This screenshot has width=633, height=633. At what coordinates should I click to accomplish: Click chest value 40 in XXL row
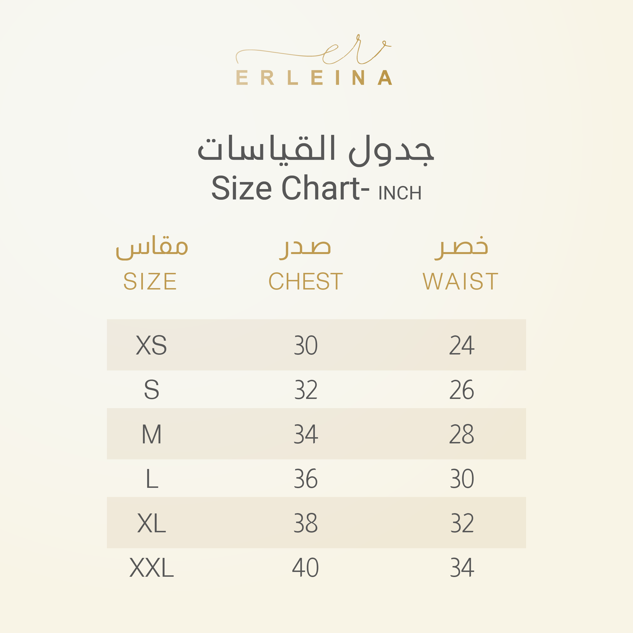click(305, 568)
